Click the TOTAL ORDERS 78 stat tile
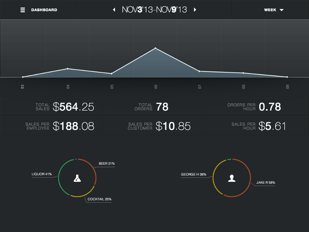This screenshot has height=232, width=309. [x=154, y=106]
